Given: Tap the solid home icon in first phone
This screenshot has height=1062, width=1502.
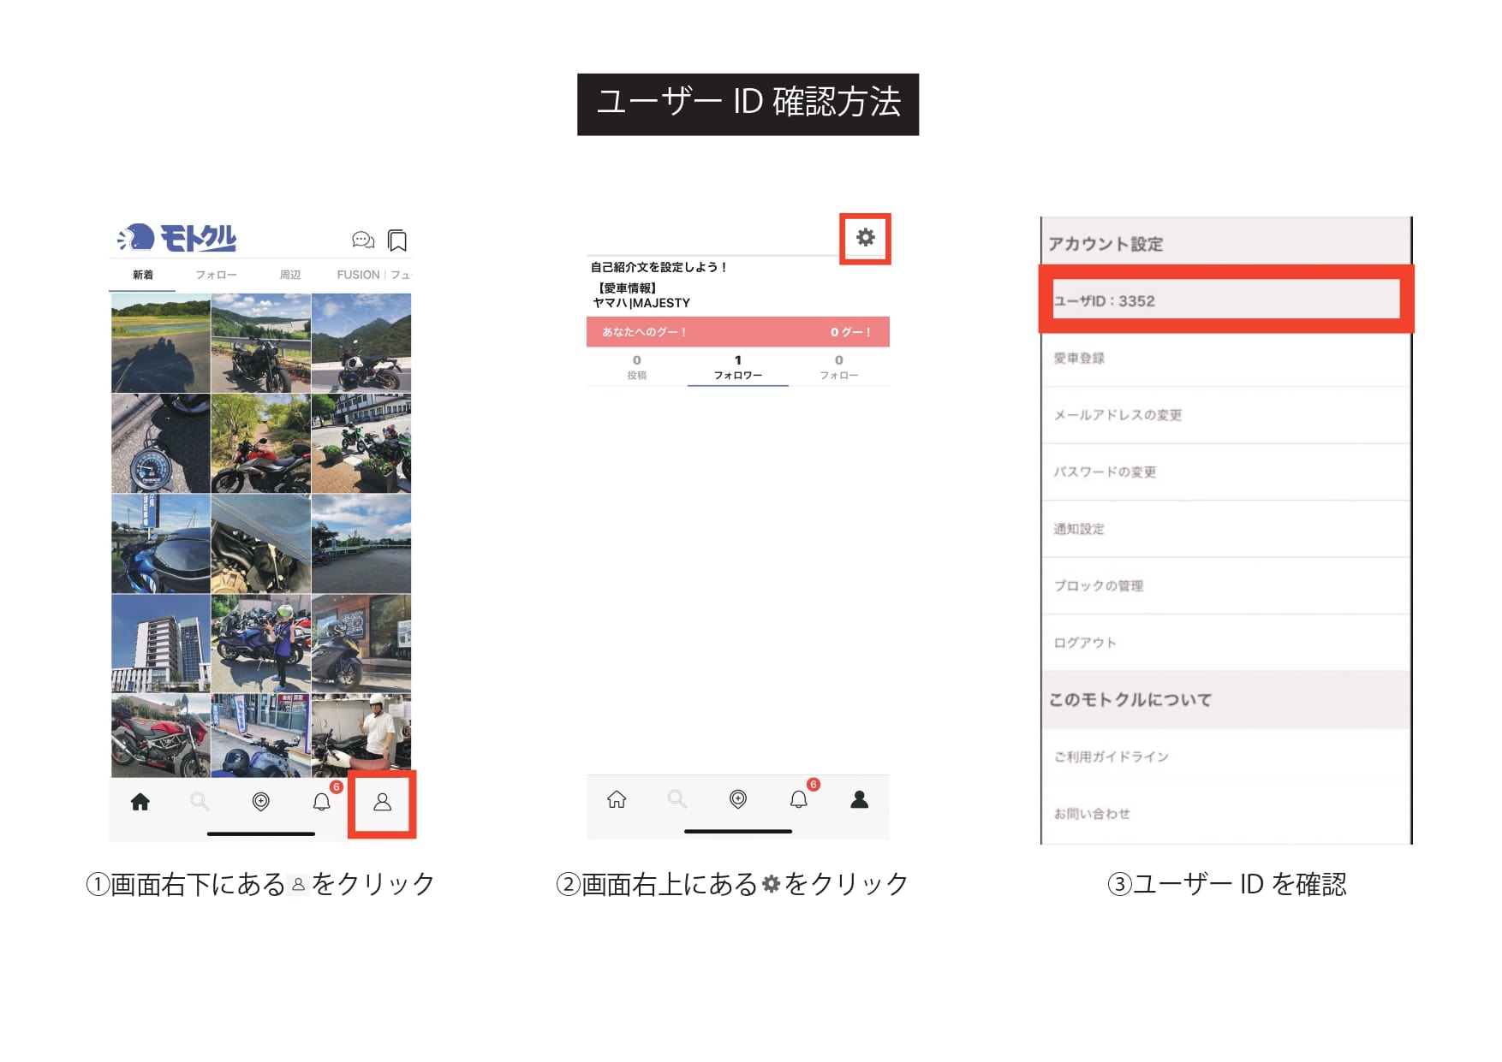Looking at the screenshot, I should point(140,802).
